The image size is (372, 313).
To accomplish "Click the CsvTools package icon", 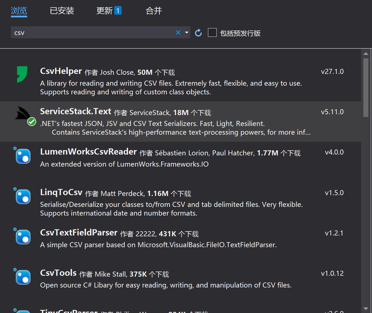I will (22, 277).
